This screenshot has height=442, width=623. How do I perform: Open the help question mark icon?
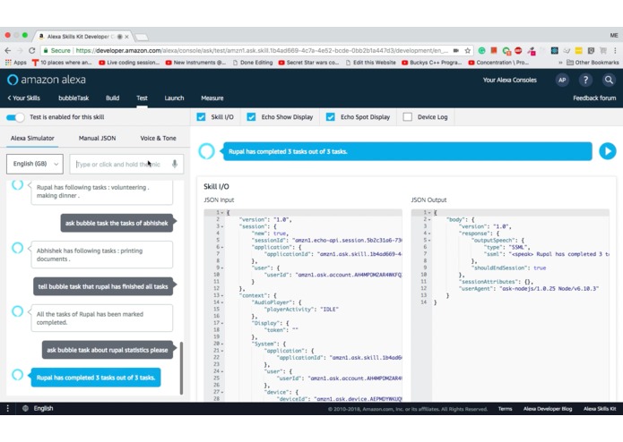pos(585,80)
